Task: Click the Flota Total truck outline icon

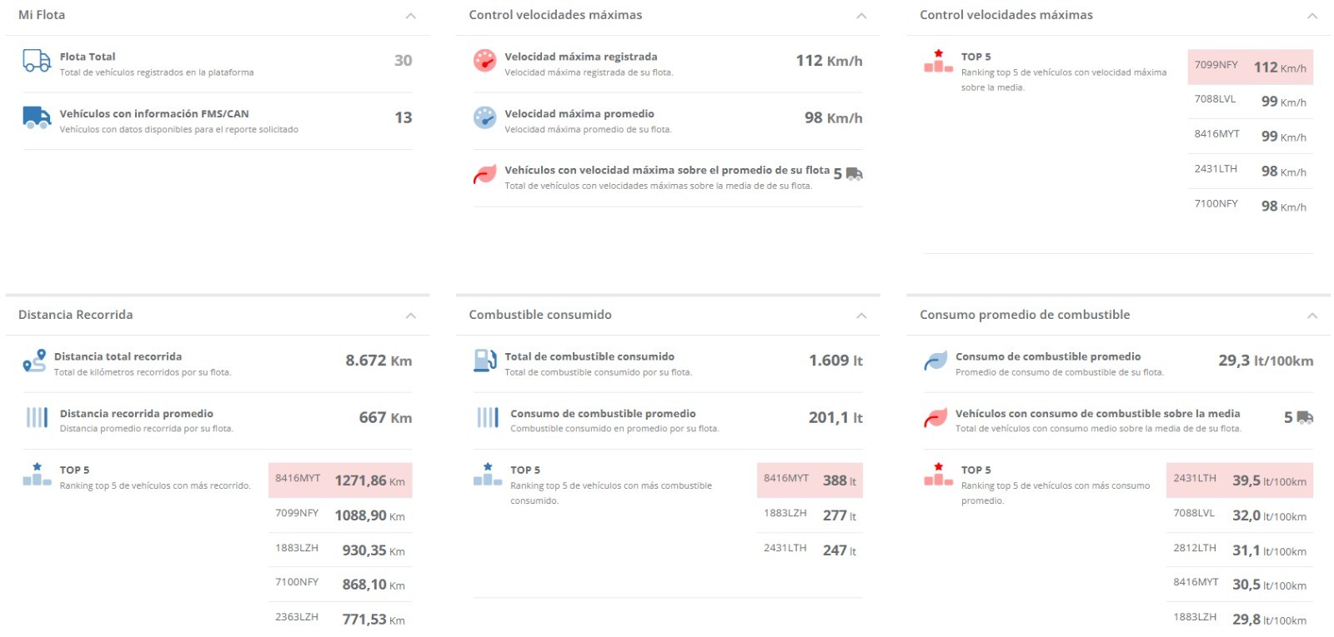Action: [x=37, y=61]
